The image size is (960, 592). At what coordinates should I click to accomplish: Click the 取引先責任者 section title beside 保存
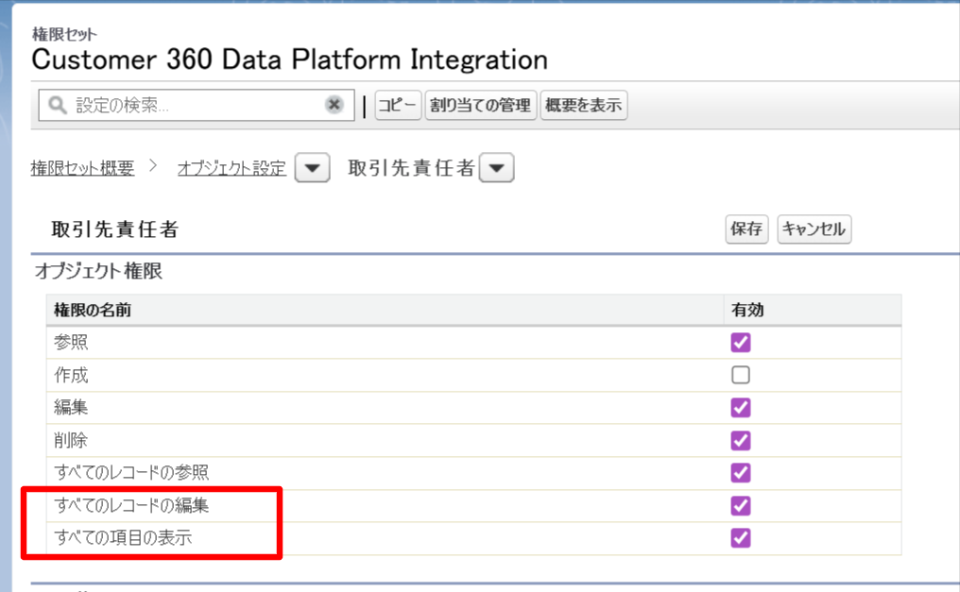click(x=115, y=229)
